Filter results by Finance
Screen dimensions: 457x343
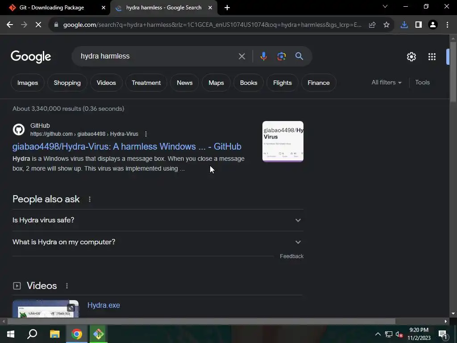click(319, 83)
